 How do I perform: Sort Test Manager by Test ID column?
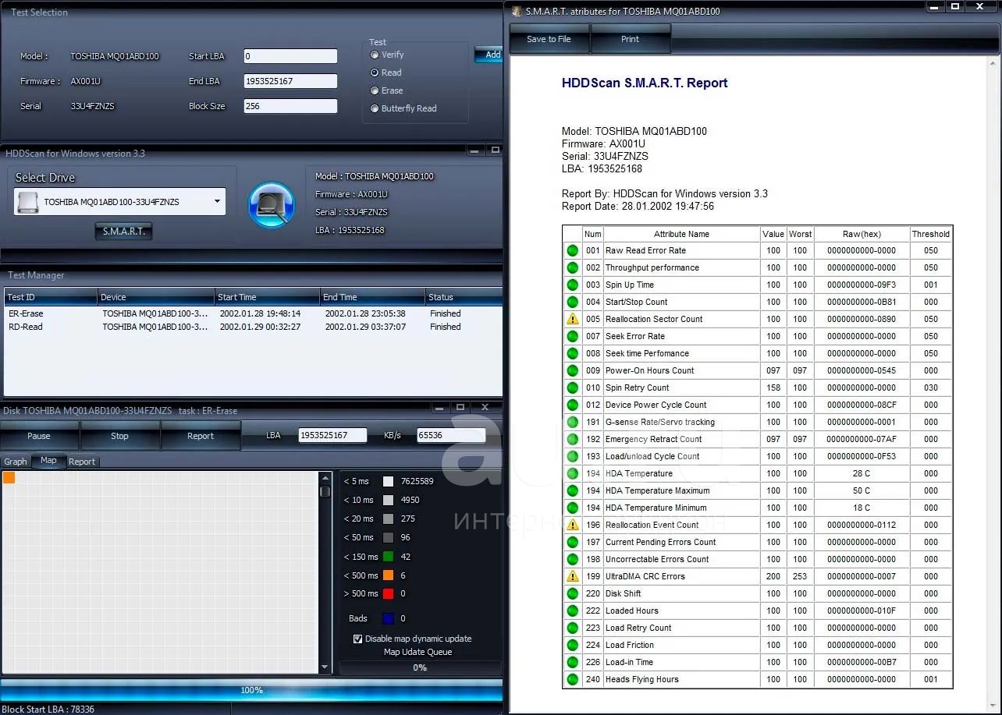pos(51,297)
